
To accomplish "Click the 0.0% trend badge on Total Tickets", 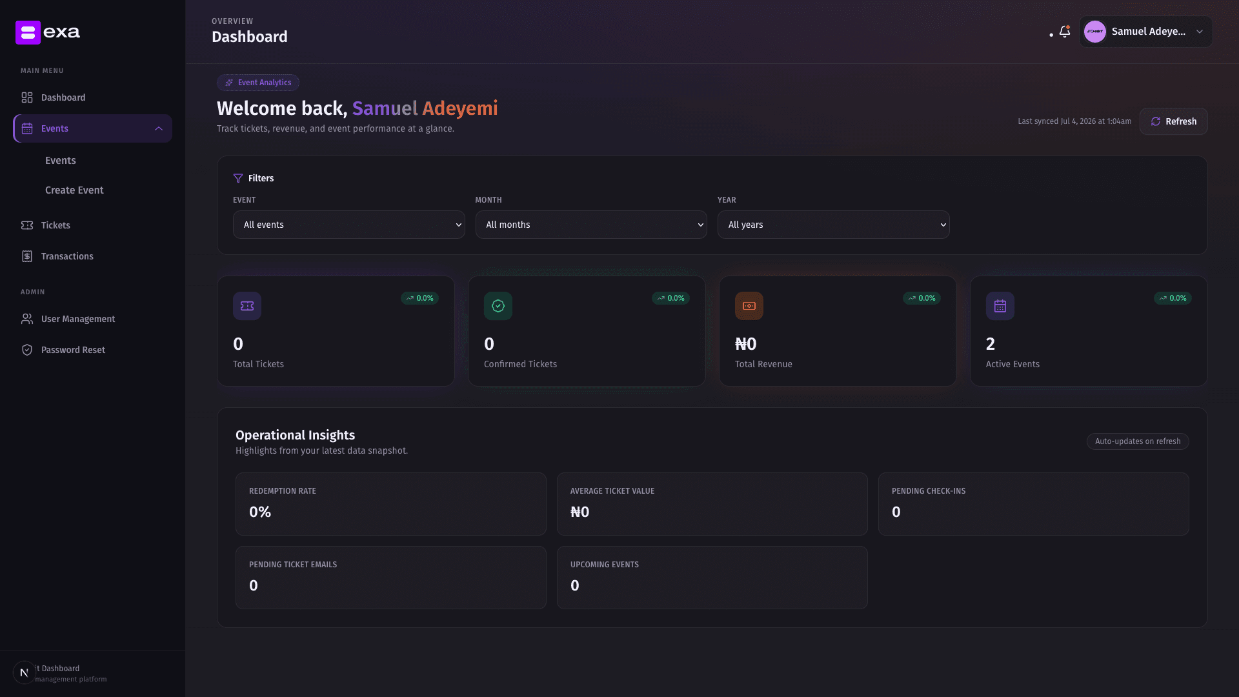I will click(x=419, y=298).
